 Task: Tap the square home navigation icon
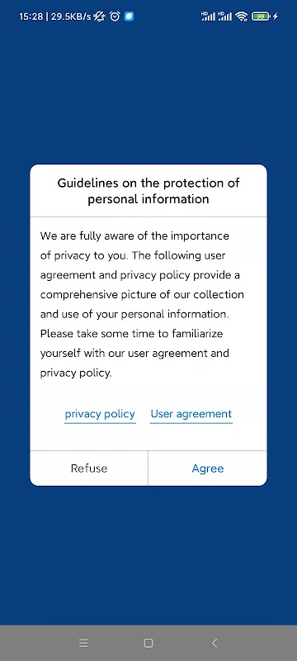148,643
